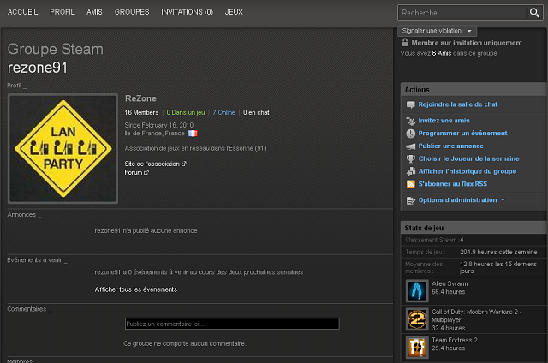Click the invite friends icon

(x=411, y=121)
